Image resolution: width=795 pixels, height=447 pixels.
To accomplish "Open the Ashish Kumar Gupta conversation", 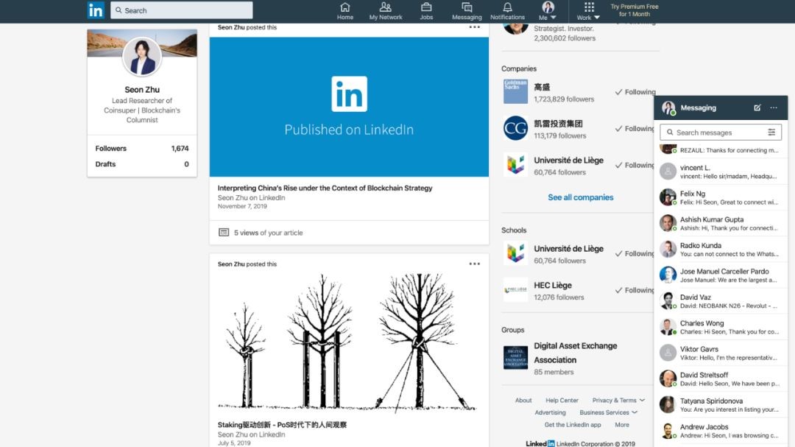I will click(721, 223).
